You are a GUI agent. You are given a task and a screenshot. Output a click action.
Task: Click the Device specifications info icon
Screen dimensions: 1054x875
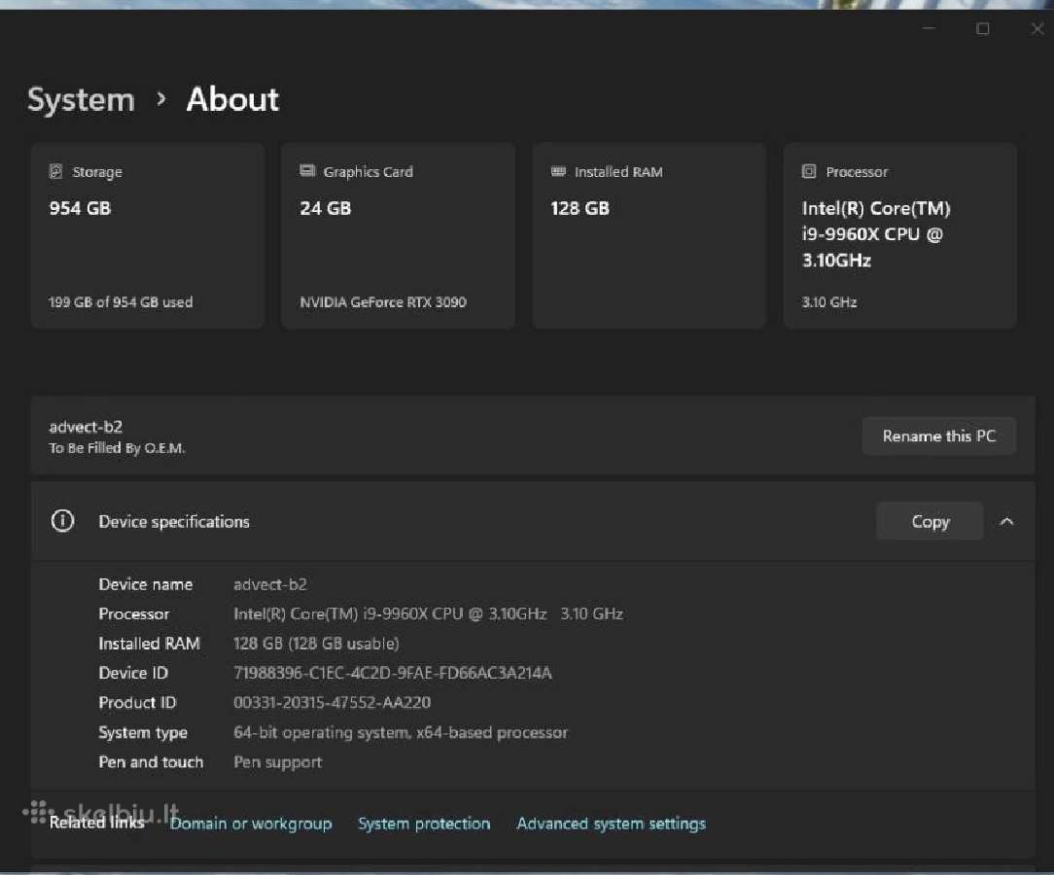62,521
